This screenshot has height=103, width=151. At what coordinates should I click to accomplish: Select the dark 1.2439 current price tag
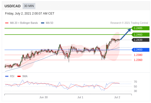[140, 40]
